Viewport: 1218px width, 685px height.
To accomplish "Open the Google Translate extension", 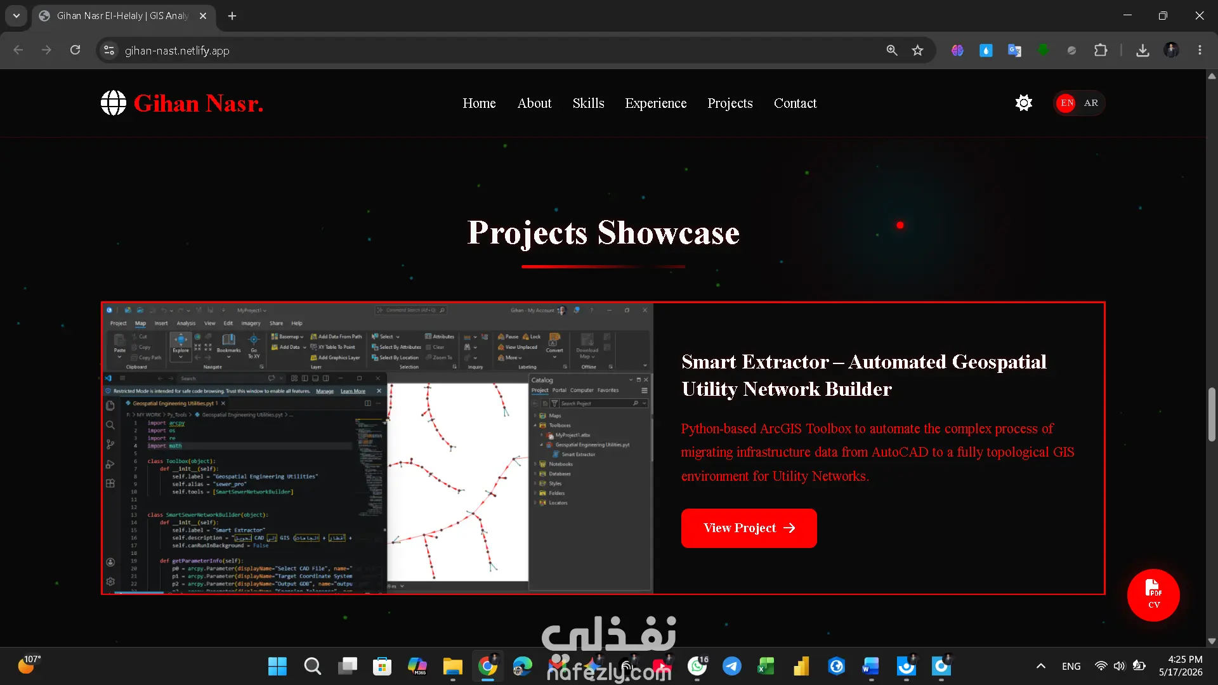I will 1014,50.
